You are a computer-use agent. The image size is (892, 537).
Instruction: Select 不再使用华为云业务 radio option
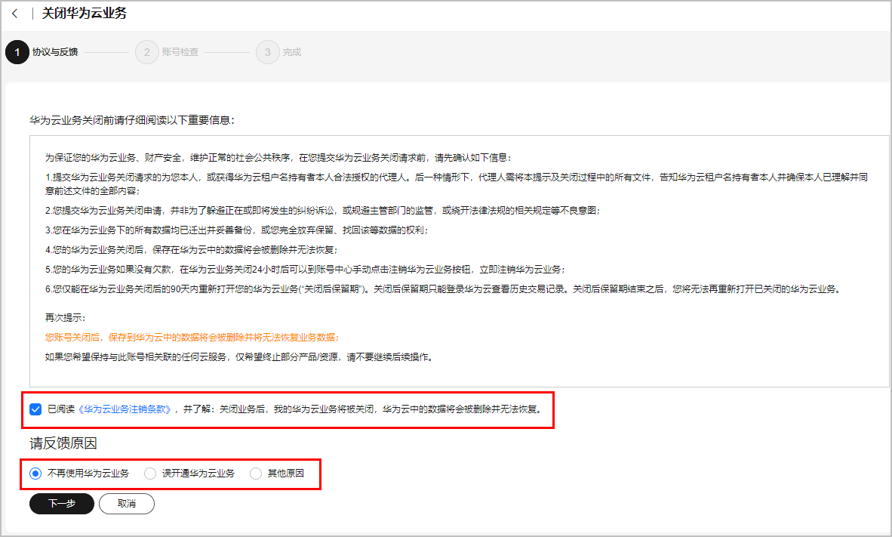35,474
